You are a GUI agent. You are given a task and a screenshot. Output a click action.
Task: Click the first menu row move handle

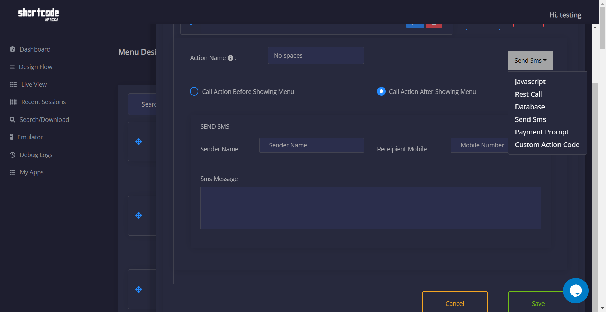click(x=139, y=142)
